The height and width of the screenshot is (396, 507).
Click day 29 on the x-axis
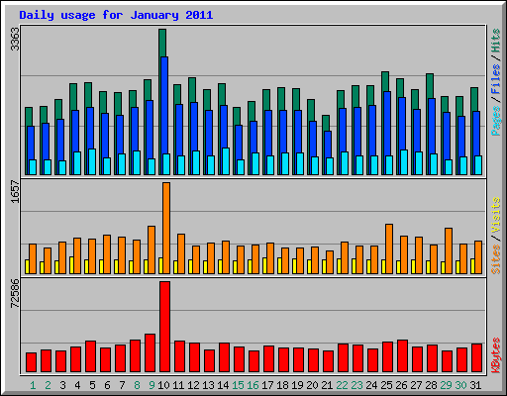pyautogui.click(x=446, y=385)
